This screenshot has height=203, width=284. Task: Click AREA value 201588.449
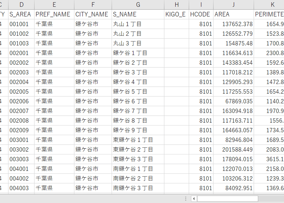tap(234, 149)
